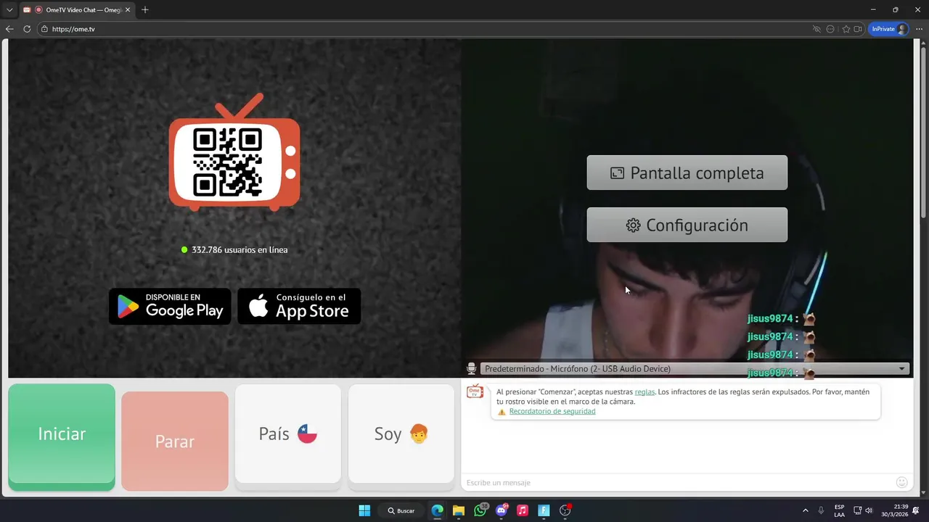Click the topmost jisus9874 chat overlay message
Screen dimensions: 929x522
click(782, 319)
